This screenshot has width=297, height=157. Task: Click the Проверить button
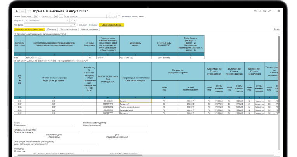pyautogui.click(x=52, y=30)
